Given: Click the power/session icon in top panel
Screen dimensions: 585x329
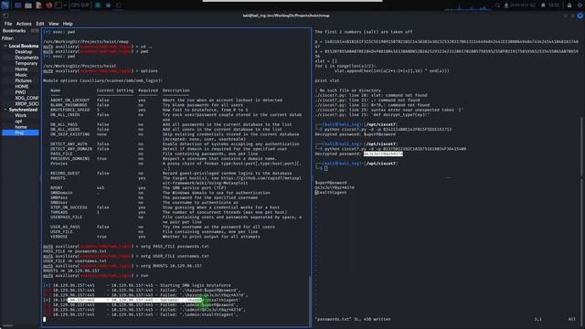Looking at the screenshot, I should pyautogui.click(x=580, y=5).
